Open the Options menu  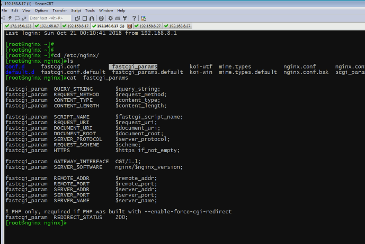coord(41,11)
